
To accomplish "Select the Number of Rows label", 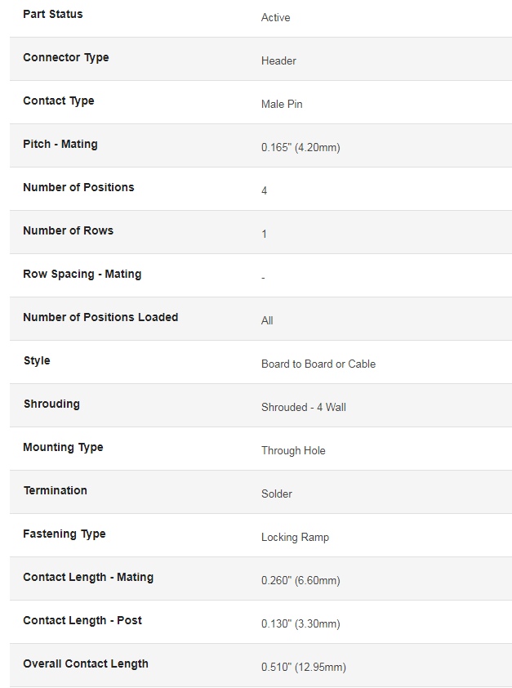I will point(68,230).
